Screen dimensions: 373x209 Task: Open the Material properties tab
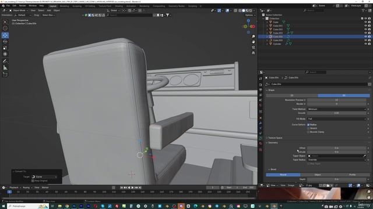(261, 143)
